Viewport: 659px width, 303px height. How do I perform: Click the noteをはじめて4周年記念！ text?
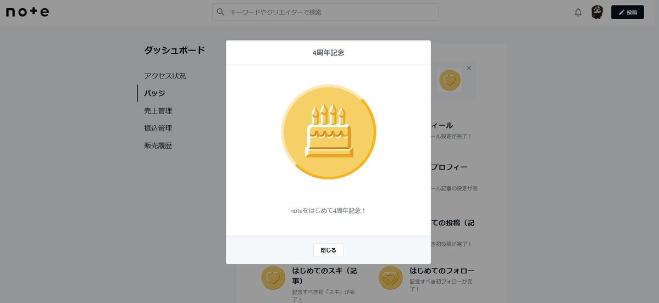[328, 211]
